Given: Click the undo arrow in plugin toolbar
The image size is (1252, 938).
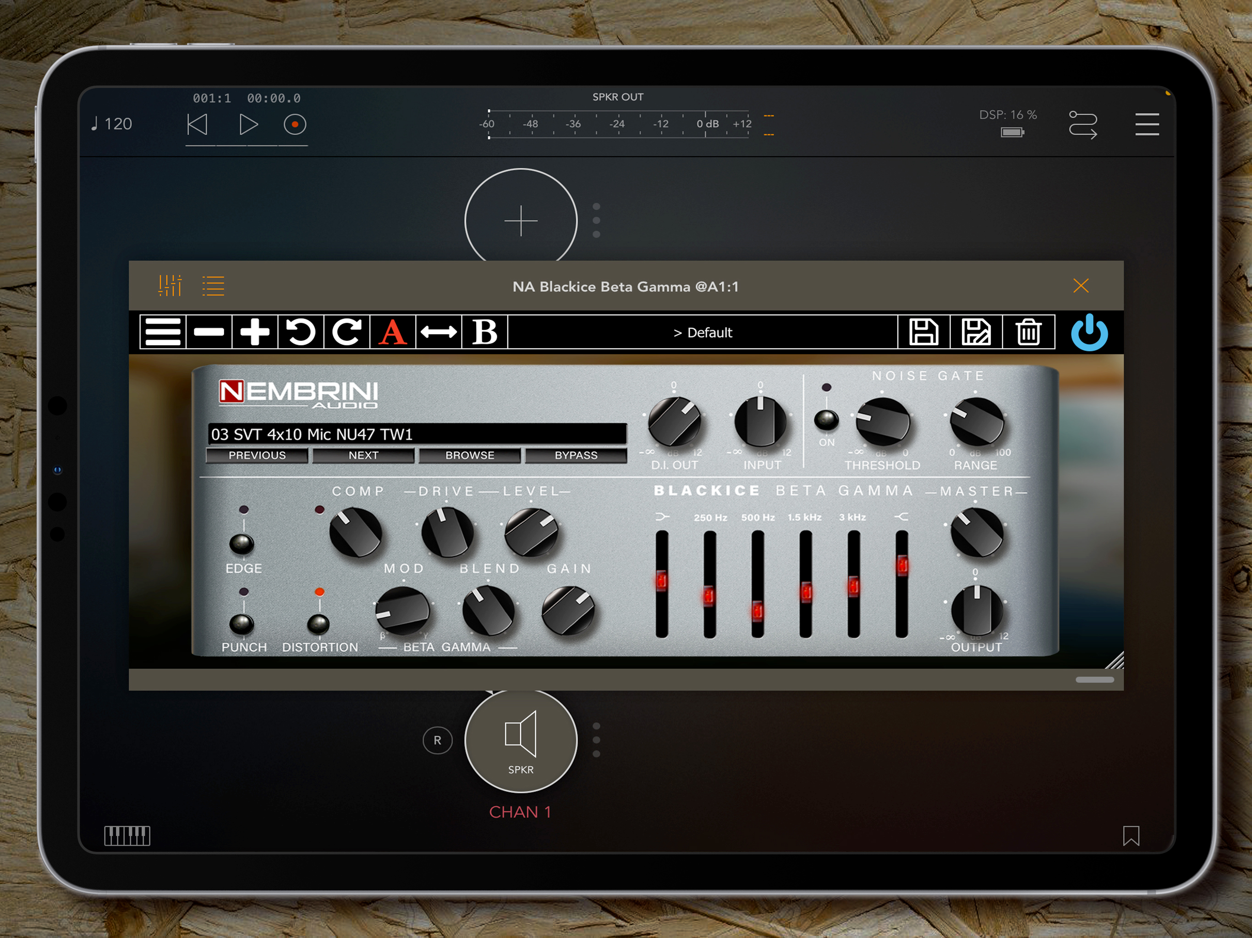Looking at the screenshot, I should click(x=301, y=332).
